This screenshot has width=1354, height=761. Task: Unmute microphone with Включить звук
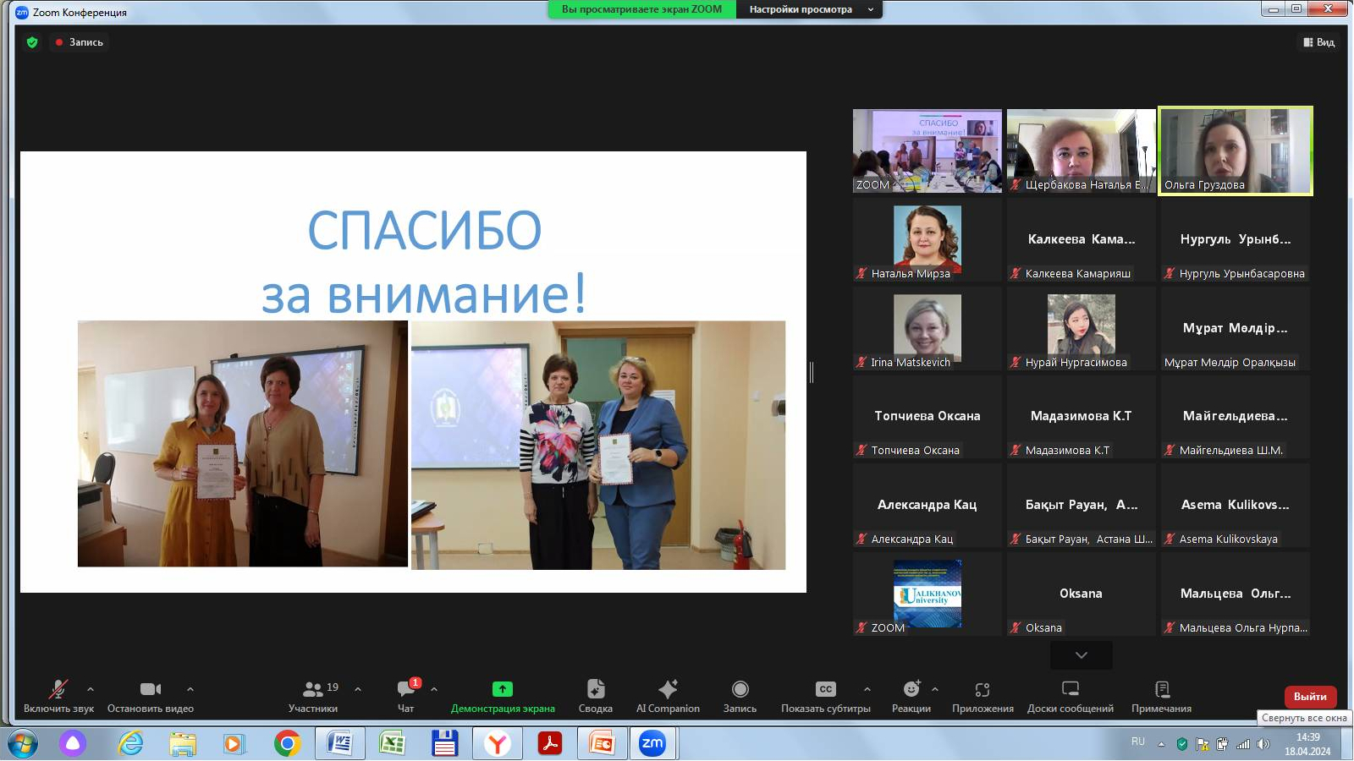[58, 696]
